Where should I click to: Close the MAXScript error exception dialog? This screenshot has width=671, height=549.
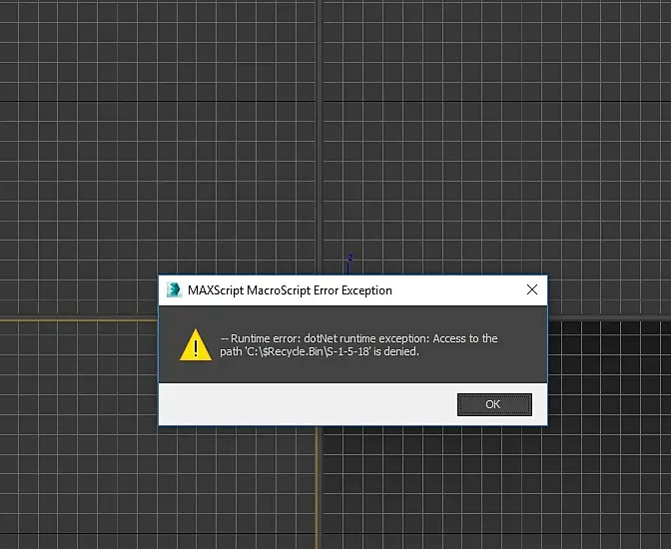click(x=532, y=289)
